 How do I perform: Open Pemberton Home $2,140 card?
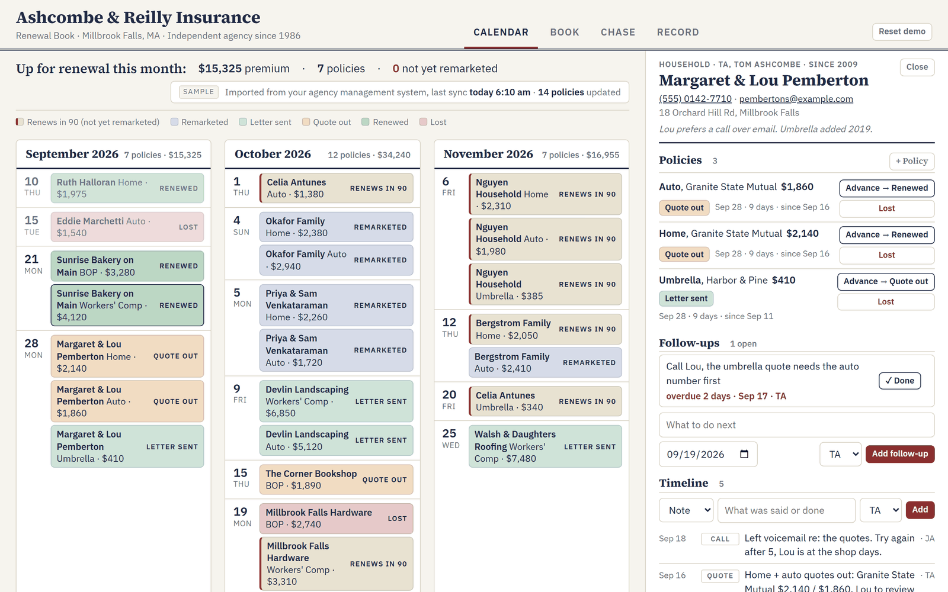coord(127,356)
